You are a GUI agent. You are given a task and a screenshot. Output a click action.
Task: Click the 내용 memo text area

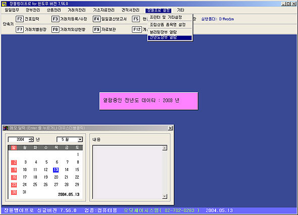pyautogui.click(x=128, y=172)
